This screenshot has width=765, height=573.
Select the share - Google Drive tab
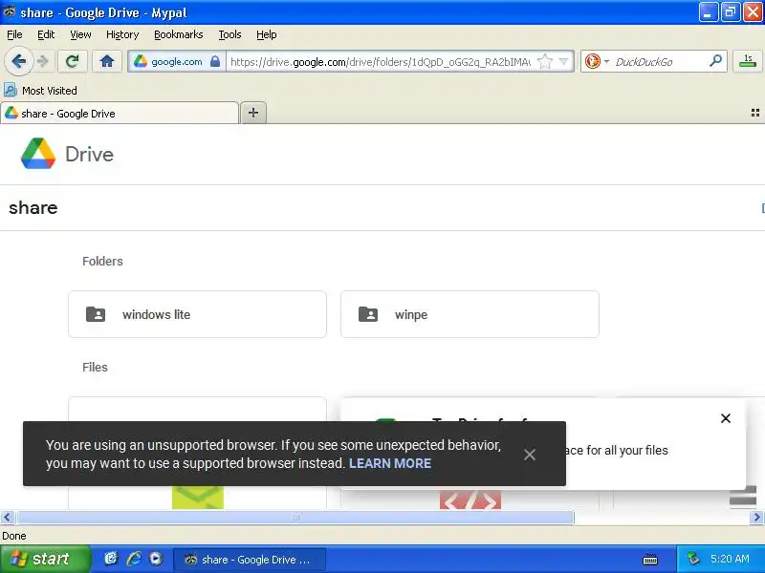(x=120, y=114)
